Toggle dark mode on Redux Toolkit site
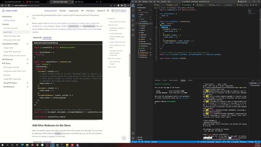261x147 pixels. click(108, 11)
